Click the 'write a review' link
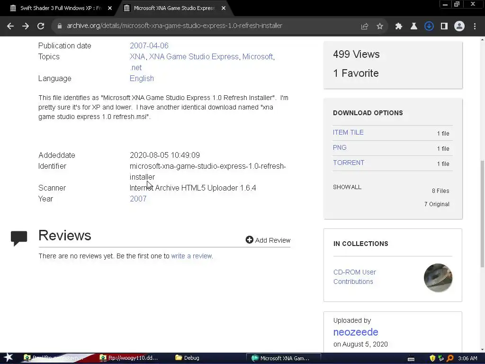The height and width of the screenshot is (364, 485). (x=192, y=256)
